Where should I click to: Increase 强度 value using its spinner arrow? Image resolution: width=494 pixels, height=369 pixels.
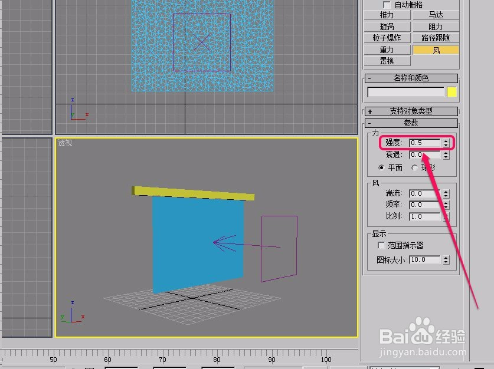pyautogui.click(x=447, y=140)
